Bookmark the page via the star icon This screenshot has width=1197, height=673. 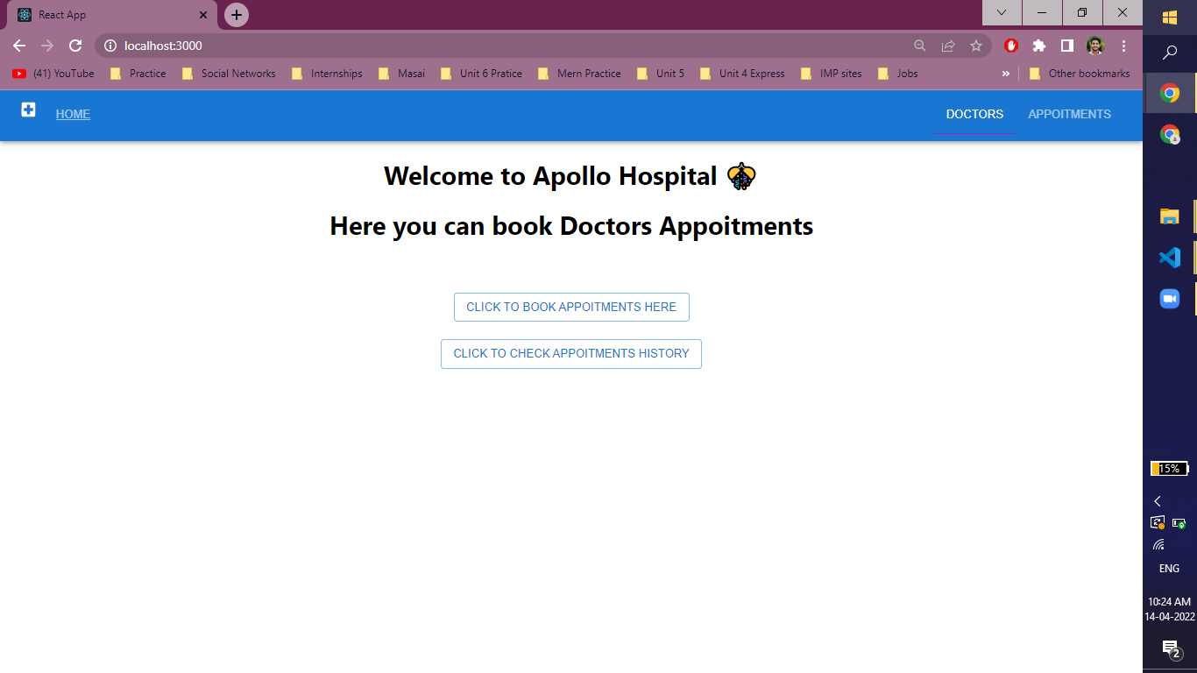point(977,45)
